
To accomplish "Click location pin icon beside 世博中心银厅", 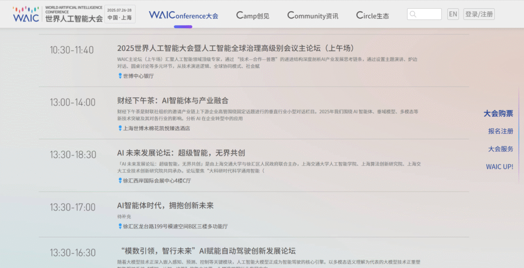I will [x=120, y=76].
